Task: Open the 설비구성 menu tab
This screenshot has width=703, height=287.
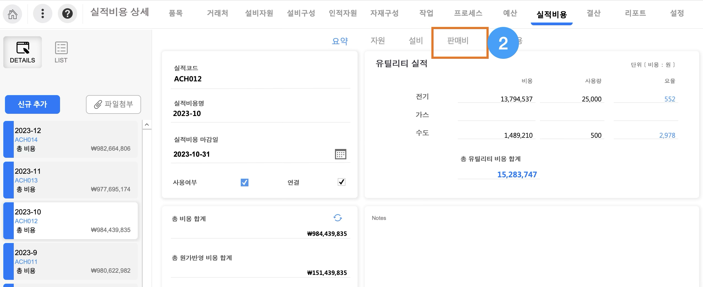Action: click(x=301, y=13)
